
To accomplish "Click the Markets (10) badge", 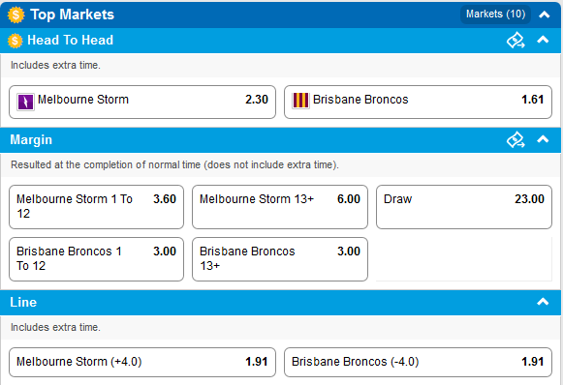I will coord(495,15).
